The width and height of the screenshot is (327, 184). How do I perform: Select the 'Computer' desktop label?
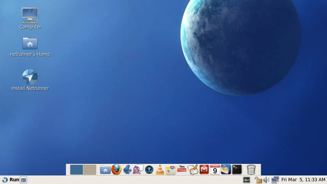(30, 27)
